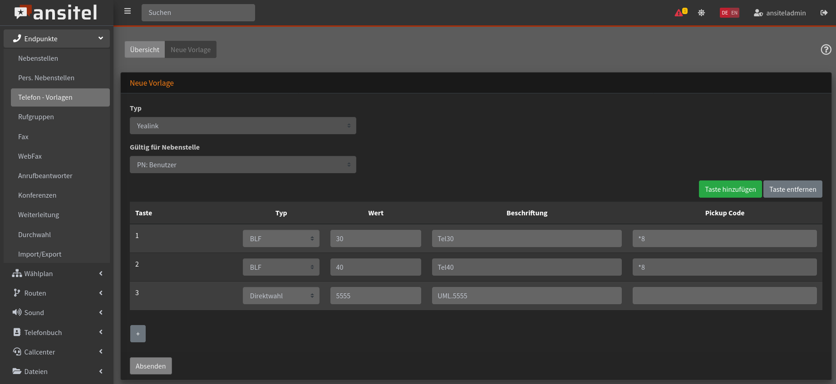The width and height of the screenshot is (836, 384).
Task: Switch language to DE
Action: point(725,13)
